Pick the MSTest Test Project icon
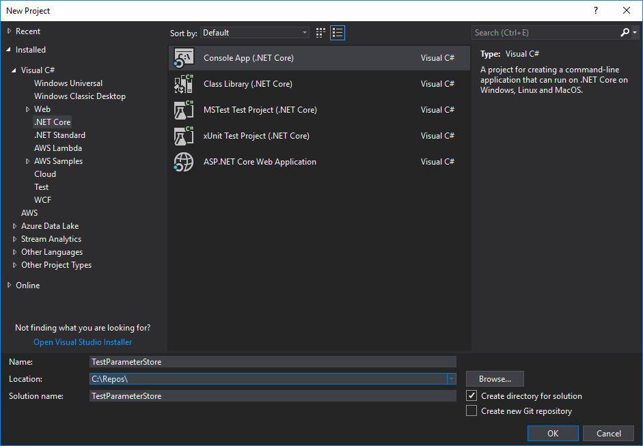643x446 pixels. point(184,110)
